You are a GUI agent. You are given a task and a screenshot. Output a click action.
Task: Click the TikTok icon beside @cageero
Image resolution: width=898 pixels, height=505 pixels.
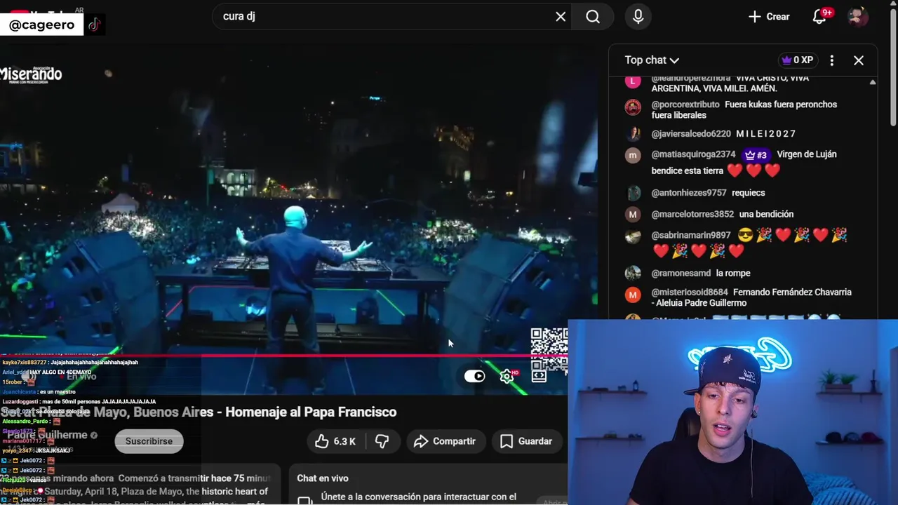pyautogui.click(x=94, y=25)
